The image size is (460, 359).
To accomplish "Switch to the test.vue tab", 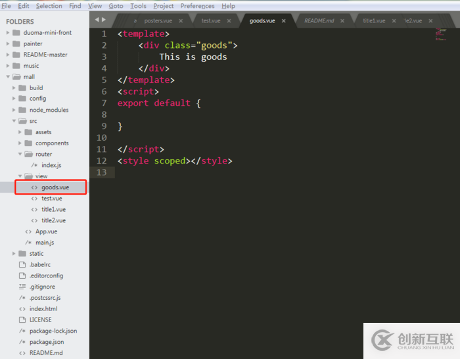I will coord(211,21).
